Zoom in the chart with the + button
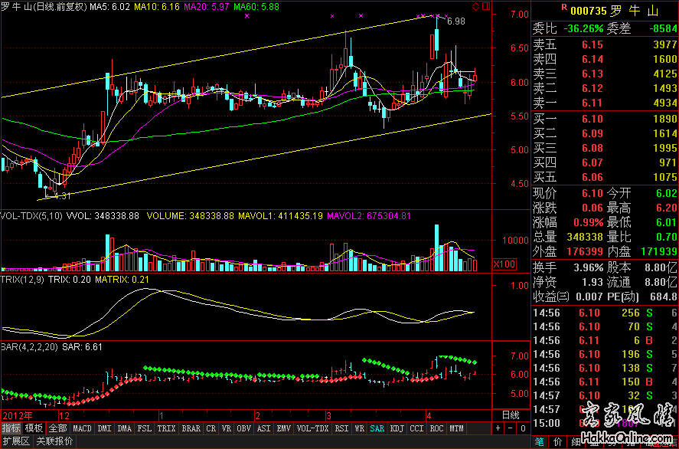Viewport: 679px width, 449px height. point(499,428)
